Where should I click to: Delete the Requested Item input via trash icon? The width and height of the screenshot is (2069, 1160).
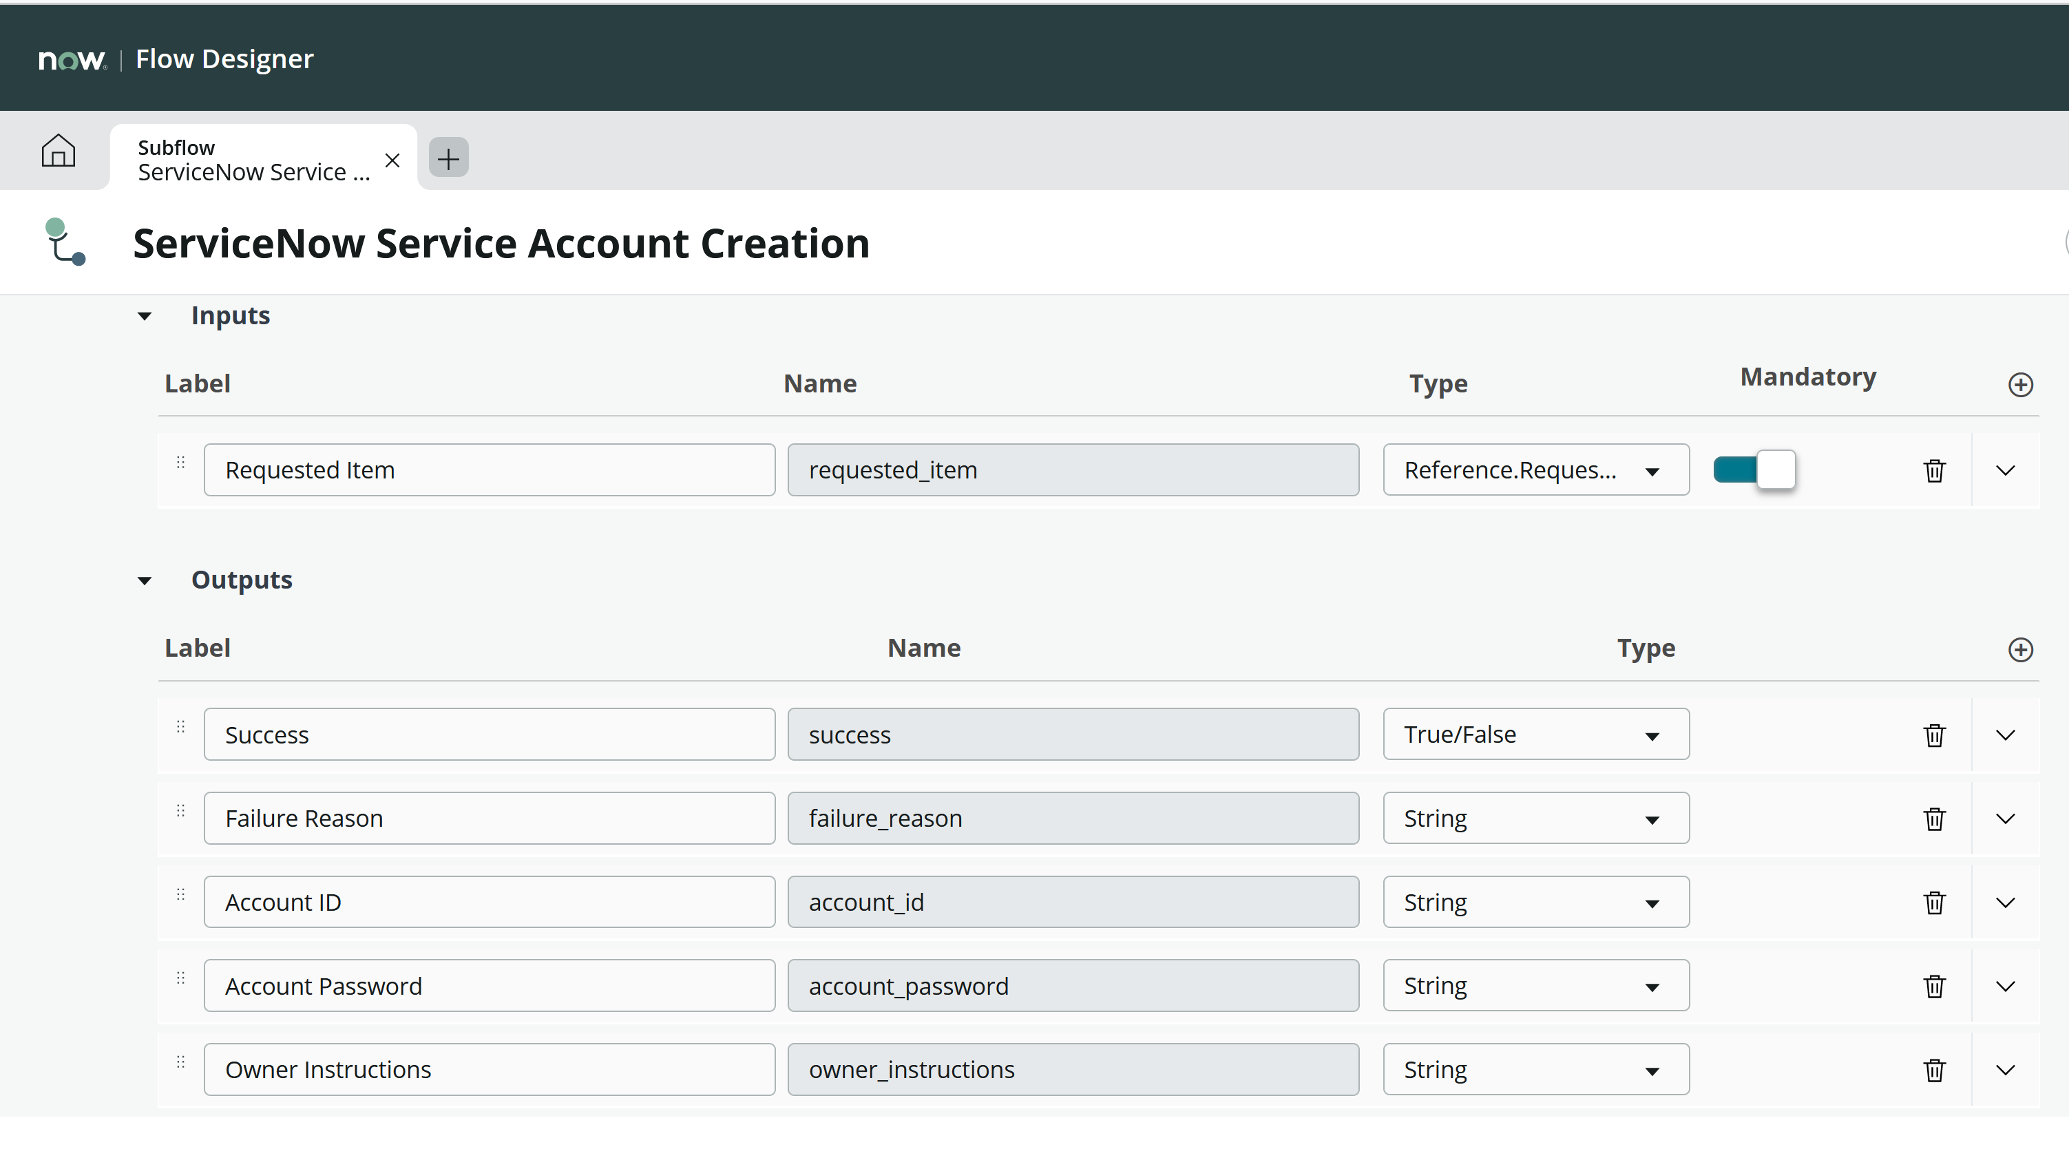(x=1933, y=471)
